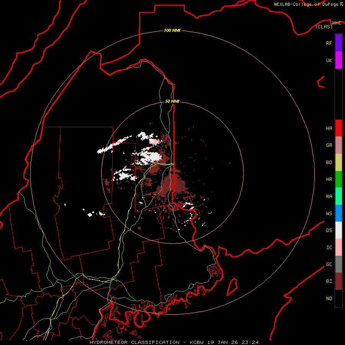
Task: Click the "DS" legend label
Action: [329, 230]
